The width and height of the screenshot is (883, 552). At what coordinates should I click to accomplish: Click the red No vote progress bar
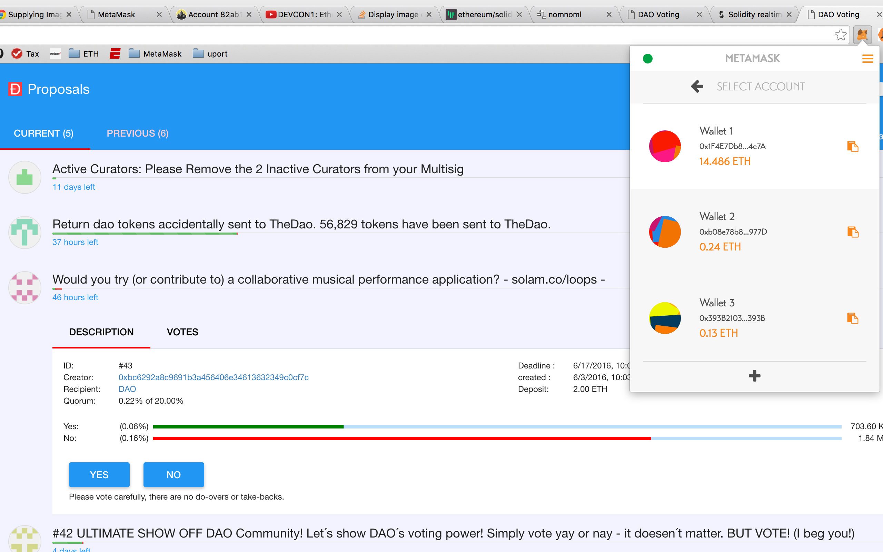click(x=402, y=438)
